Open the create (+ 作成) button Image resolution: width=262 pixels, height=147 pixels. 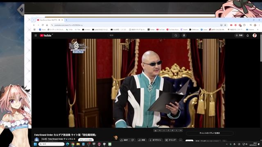(x=239, y=36)
